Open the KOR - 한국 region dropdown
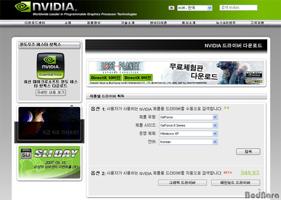 195,8
